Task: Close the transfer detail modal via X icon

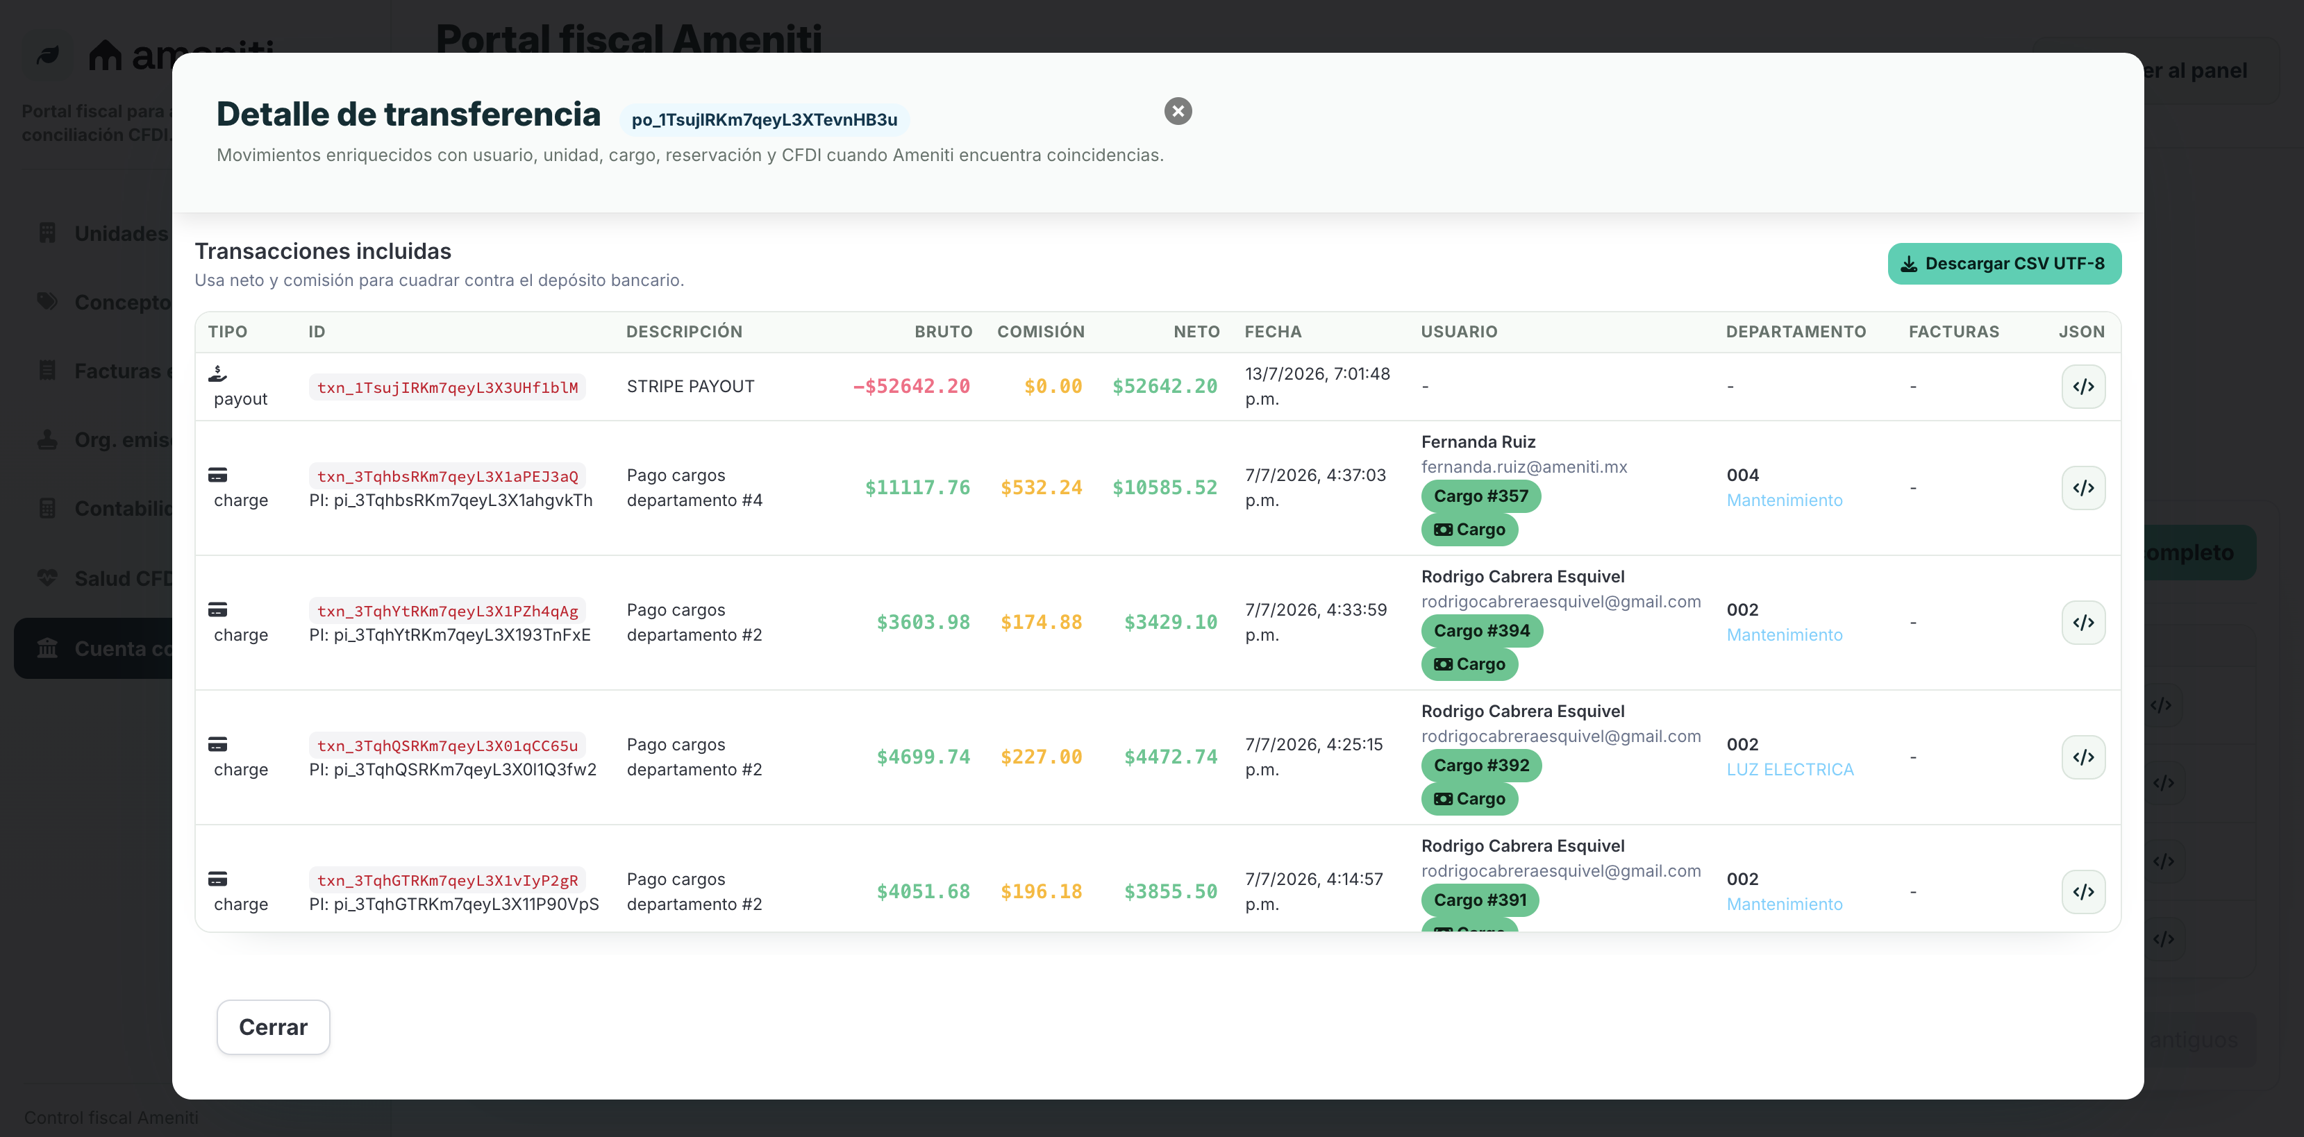Action: [1177, 111]
